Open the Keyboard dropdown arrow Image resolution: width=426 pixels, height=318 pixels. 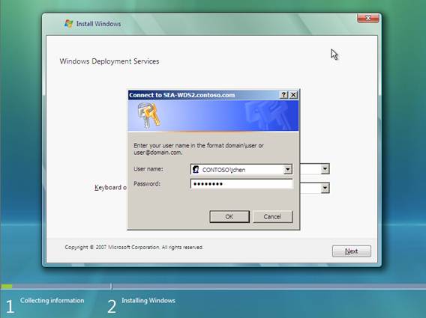tap(325, 188)
